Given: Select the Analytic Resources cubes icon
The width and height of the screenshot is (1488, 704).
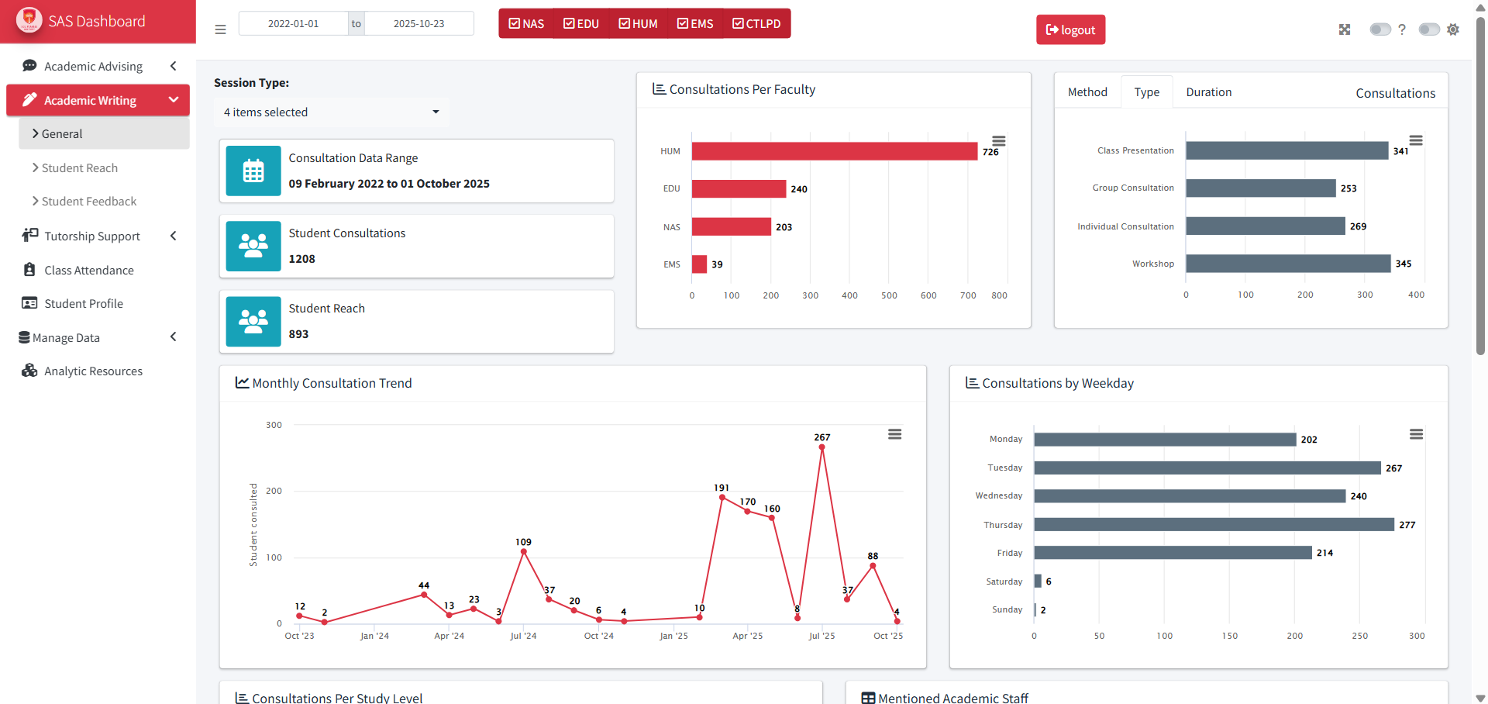Looking at the screenshot, I should [x=29, y=371].
